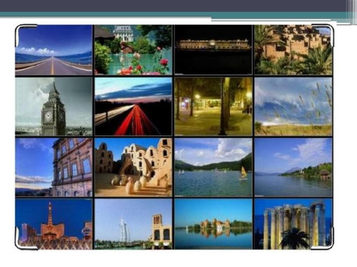Open the empty highway road photo

54,50
